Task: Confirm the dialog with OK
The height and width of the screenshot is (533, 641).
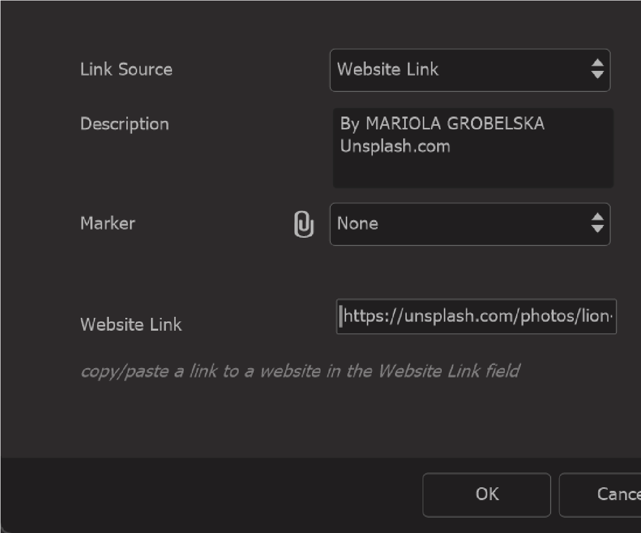Action: [486, 494]
